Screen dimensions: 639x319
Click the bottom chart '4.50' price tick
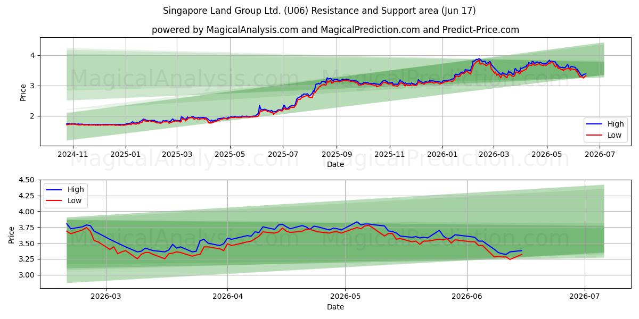click(28, 180)
